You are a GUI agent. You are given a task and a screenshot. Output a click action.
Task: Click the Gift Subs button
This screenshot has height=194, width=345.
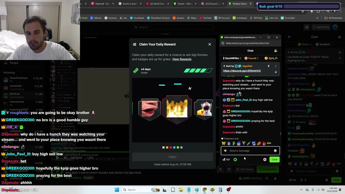click(245, 169)
